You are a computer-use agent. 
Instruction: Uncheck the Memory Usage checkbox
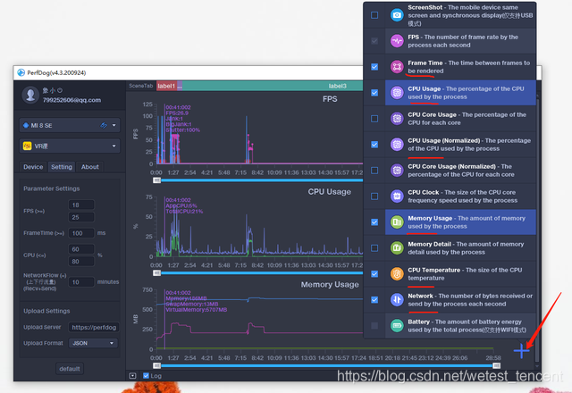point(374,222)
